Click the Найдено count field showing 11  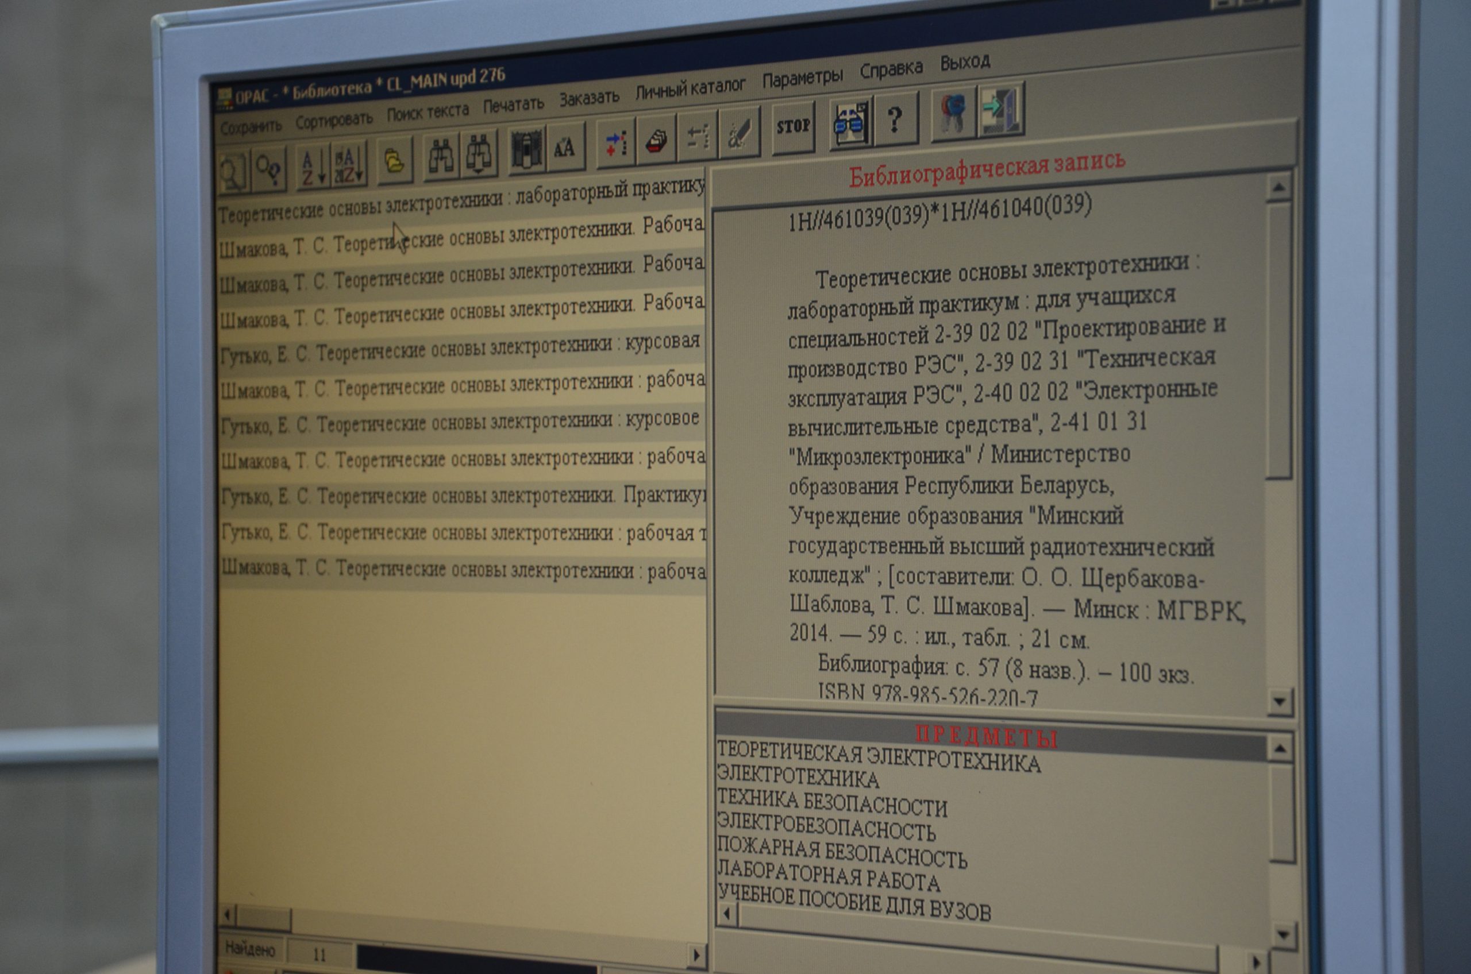[x=319, y=953]
